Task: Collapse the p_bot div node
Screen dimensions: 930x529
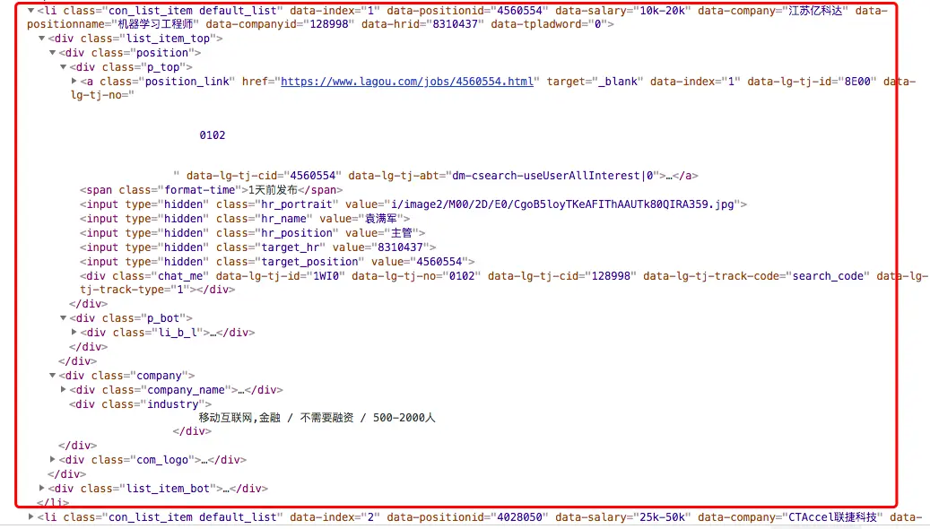Action: click(63, 318)
